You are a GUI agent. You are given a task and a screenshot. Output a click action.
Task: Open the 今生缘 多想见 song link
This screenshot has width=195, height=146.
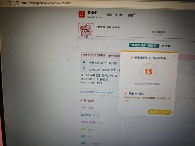pos(88,122)
